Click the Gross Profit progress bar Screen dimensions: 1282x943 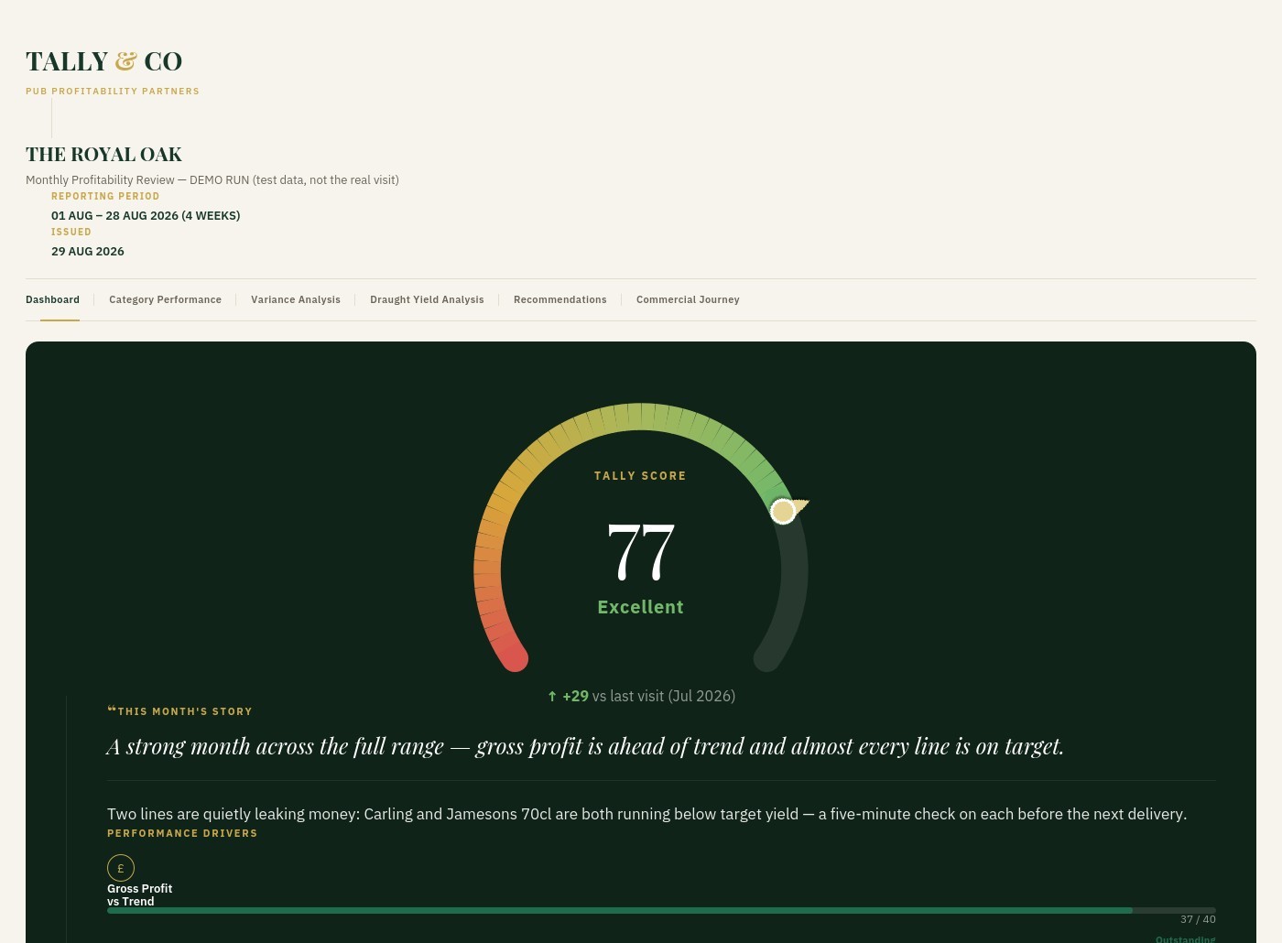coord(661,910)
